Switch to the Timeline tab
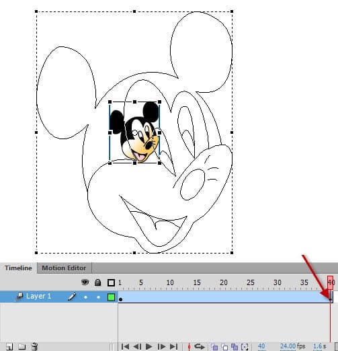Image resolution: width=338 pixels, height=351 pixels. 18,268
